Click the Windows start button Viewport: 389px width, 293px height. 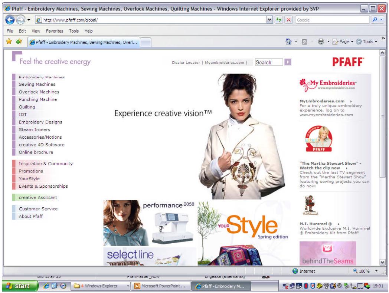[20, 286]
